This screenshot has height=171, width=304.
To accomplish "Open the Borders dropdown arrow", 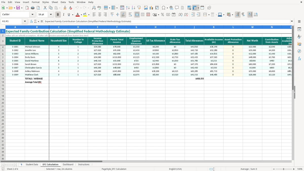I will click(x=210, y=15).
